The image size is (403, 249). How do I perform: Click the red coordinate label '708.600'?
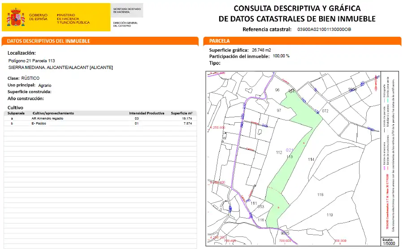point(285,241)
